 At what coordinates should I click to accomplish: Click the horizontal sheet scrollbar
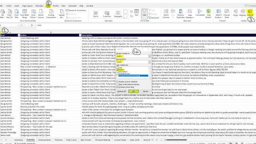point(176,140)
